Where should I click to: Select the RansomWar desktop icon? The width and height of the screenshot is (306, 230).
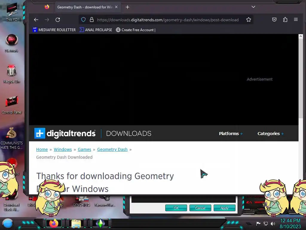tap(105, 202)
